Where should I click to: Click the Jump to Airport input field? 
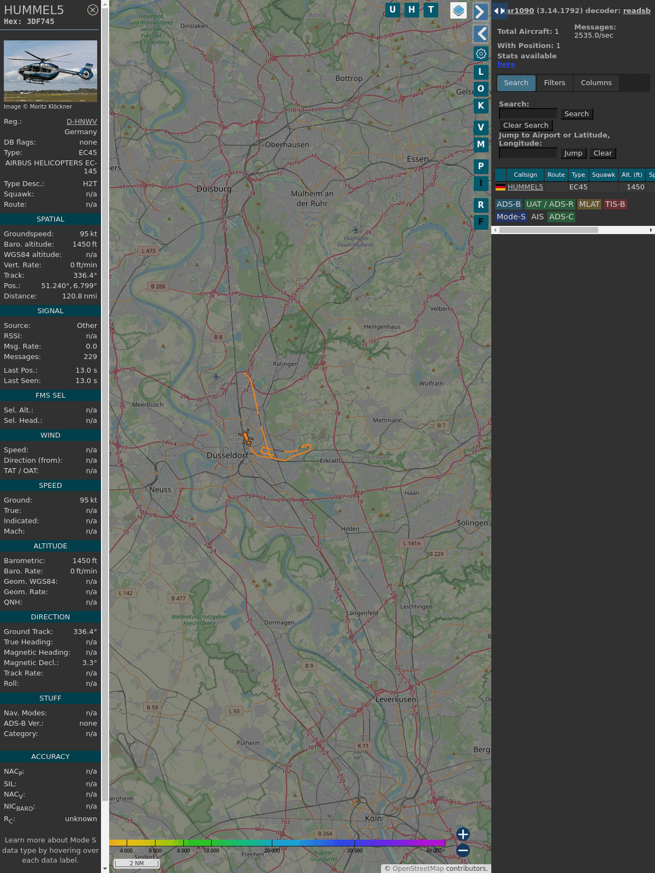pos(528,153)
